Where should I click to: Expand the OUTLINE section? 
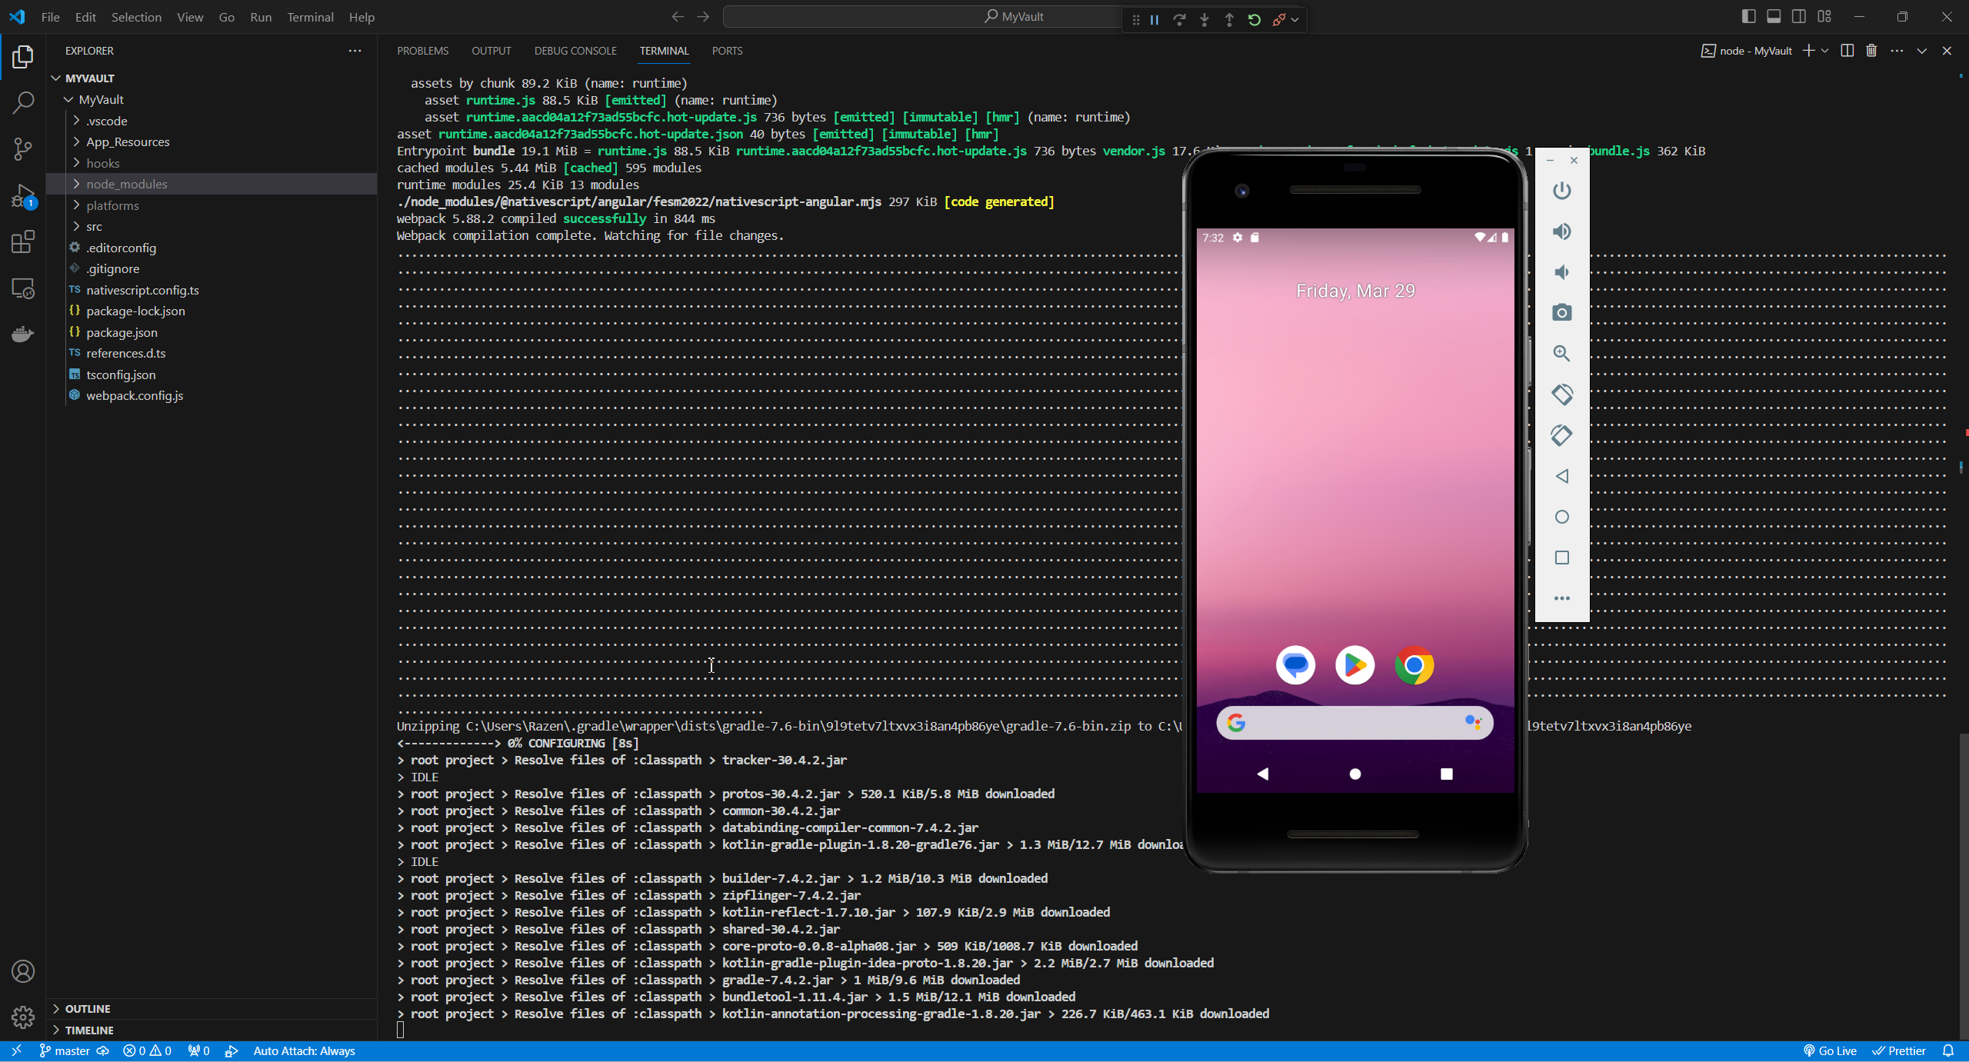pos(88,1008)
